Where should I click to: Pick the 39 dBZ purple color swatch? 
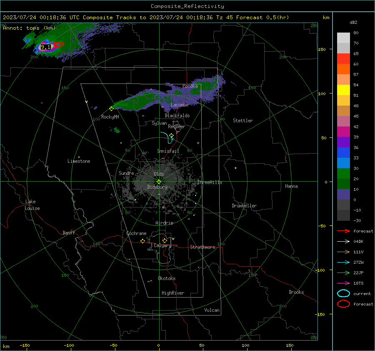pos(343,142)
